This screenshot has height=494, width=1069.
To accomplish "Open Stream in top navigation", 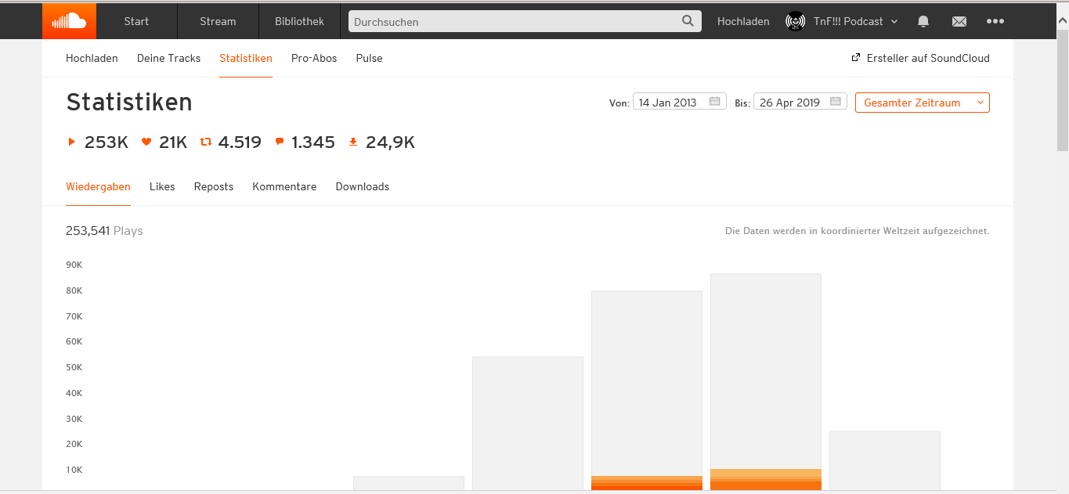I will (218, 21).
